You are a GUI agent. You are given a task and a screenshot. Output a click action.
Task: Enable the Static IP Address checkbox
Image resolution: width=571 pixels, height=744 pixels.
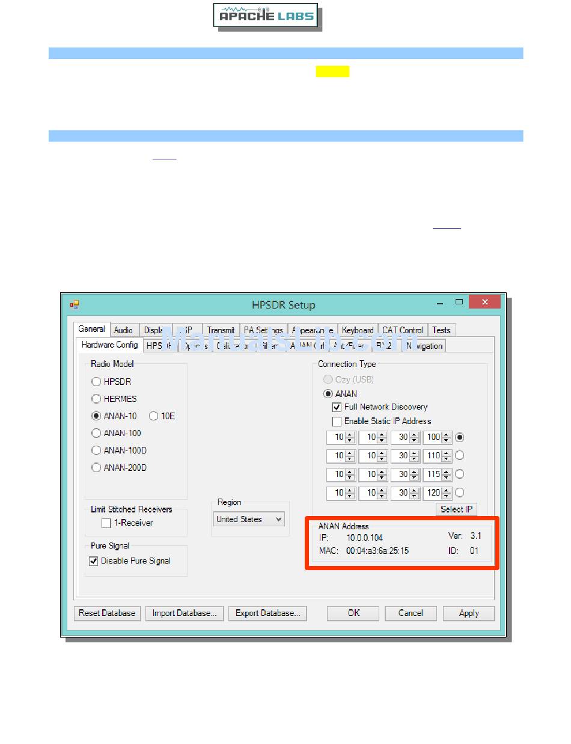[x=337, y=421]
